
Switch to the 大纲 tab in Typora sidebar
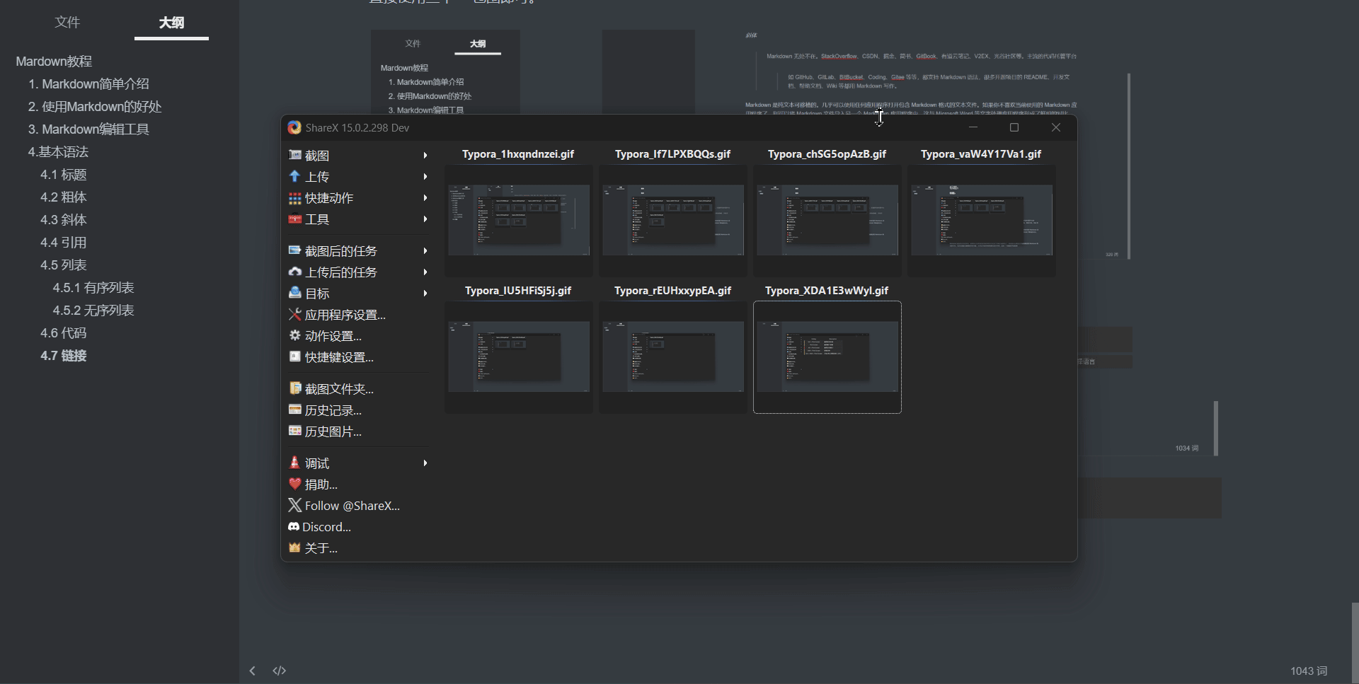click(x=171, y=23)
